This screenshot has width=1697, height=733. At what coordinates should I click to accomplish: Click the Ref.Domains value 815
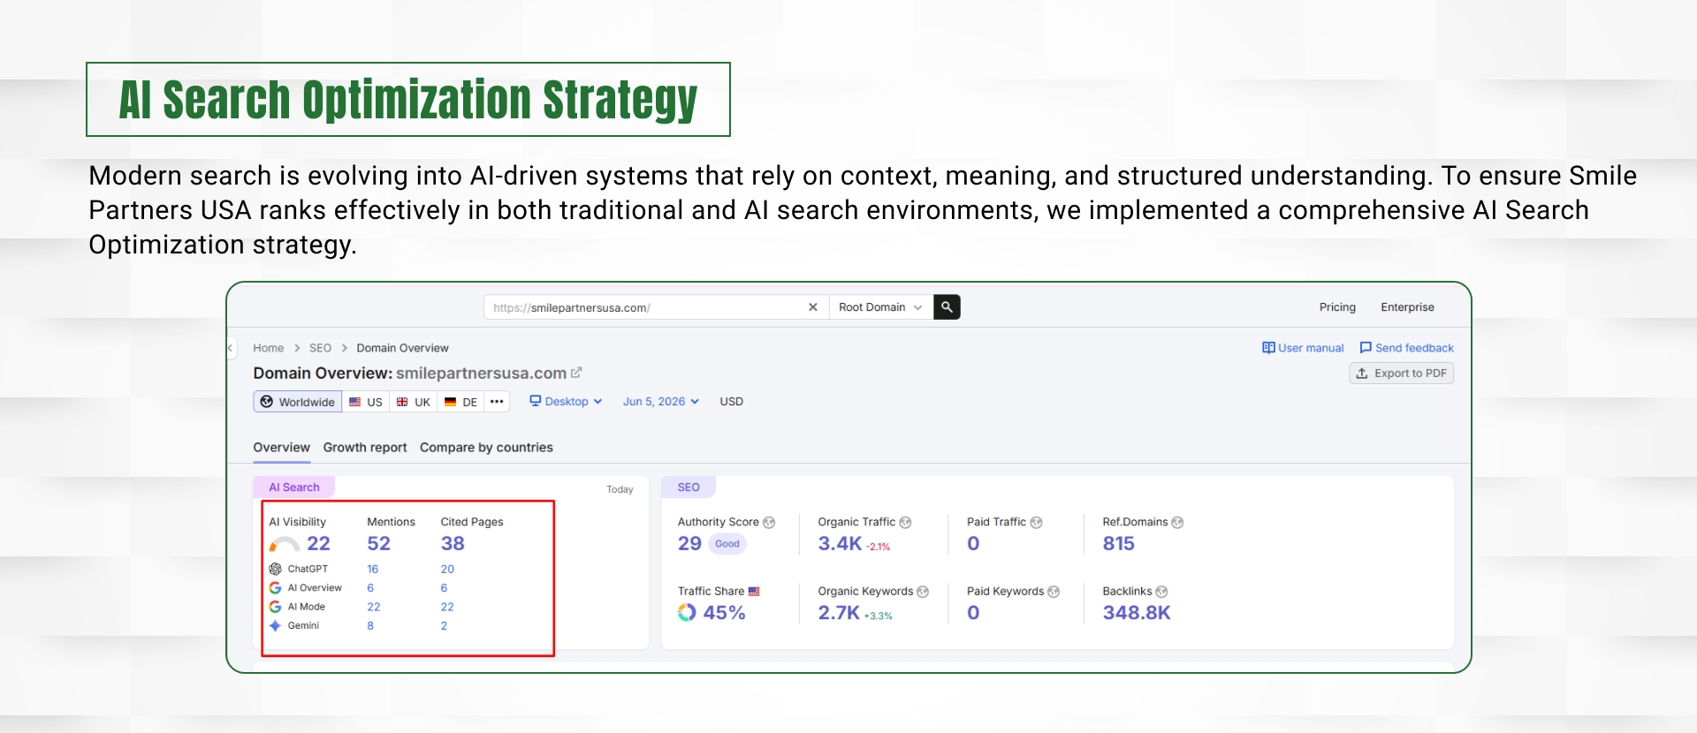point(1118,544)
